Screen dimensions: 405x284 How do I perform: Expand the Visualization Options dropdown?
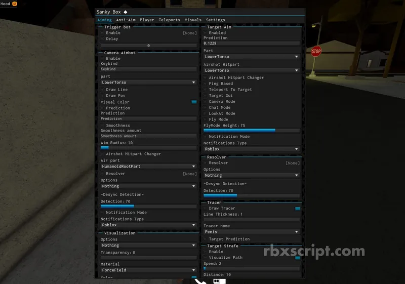[x=148, y=245]
